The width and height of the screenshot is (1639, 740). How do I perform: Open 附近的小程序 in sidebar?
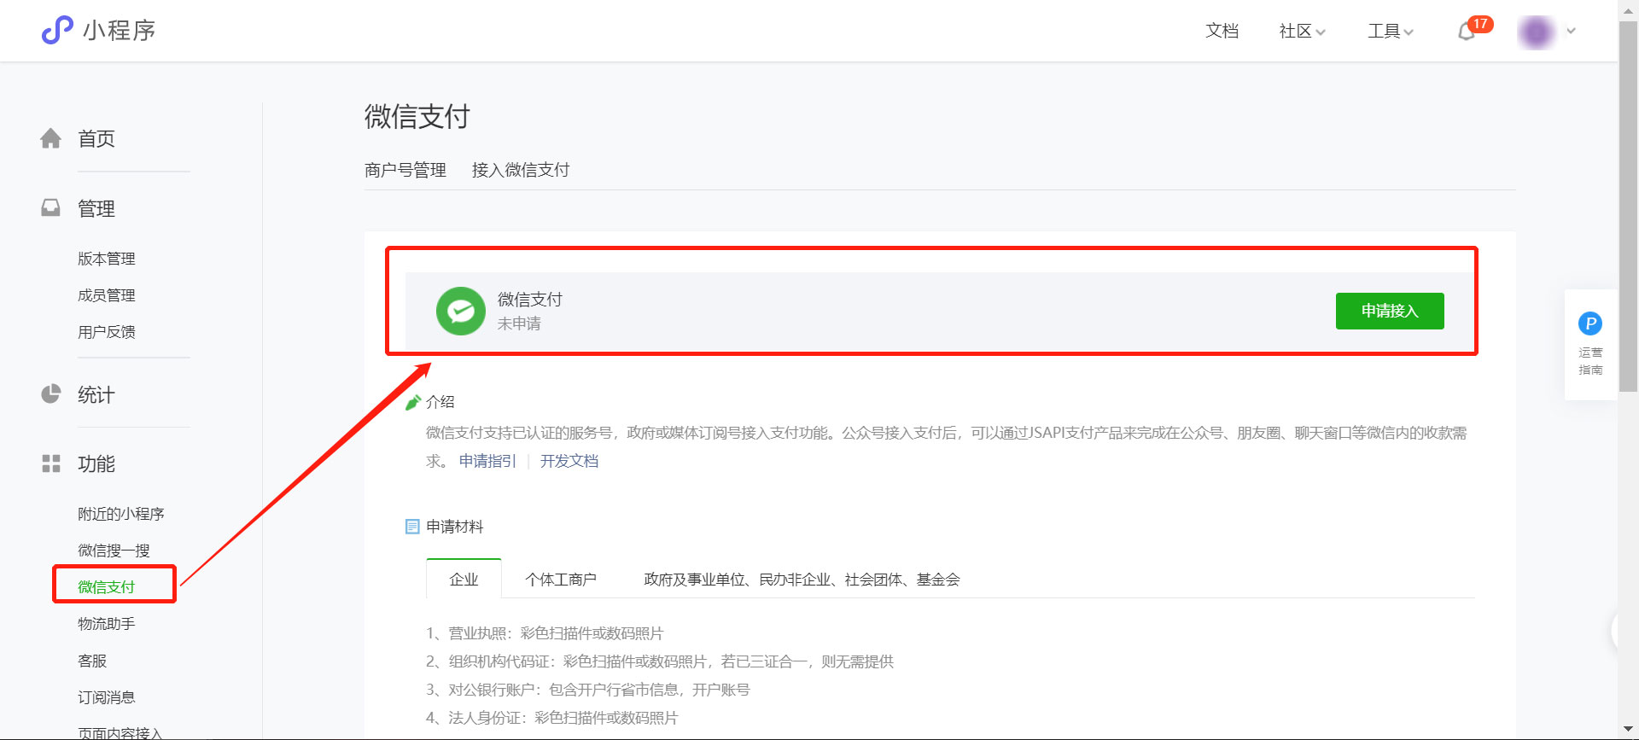[x=121, y=514]
